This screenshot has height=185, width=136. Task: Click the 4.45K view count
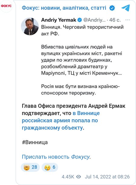68,177
